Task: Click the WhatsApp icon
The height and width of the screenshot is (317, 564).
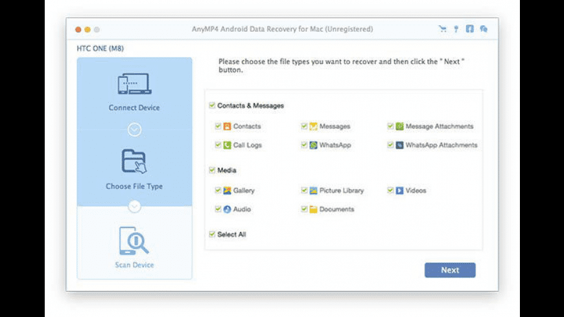Action: click(313, 145)
